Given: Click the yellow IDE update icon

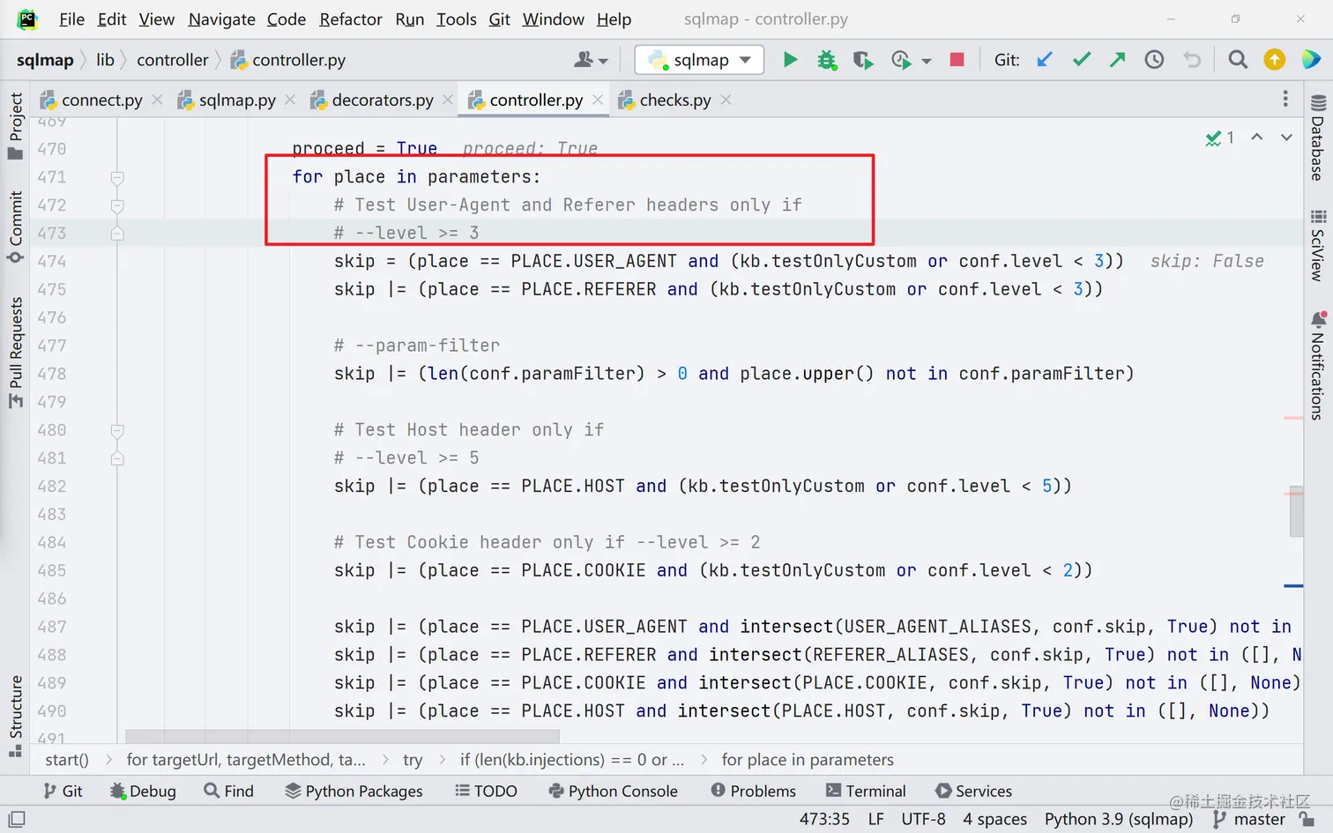Looking at the screenshot, I should pos(1274,60).
